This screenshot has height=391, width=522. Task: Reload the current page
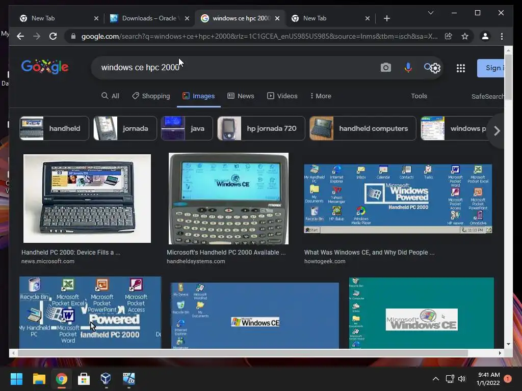53,36
